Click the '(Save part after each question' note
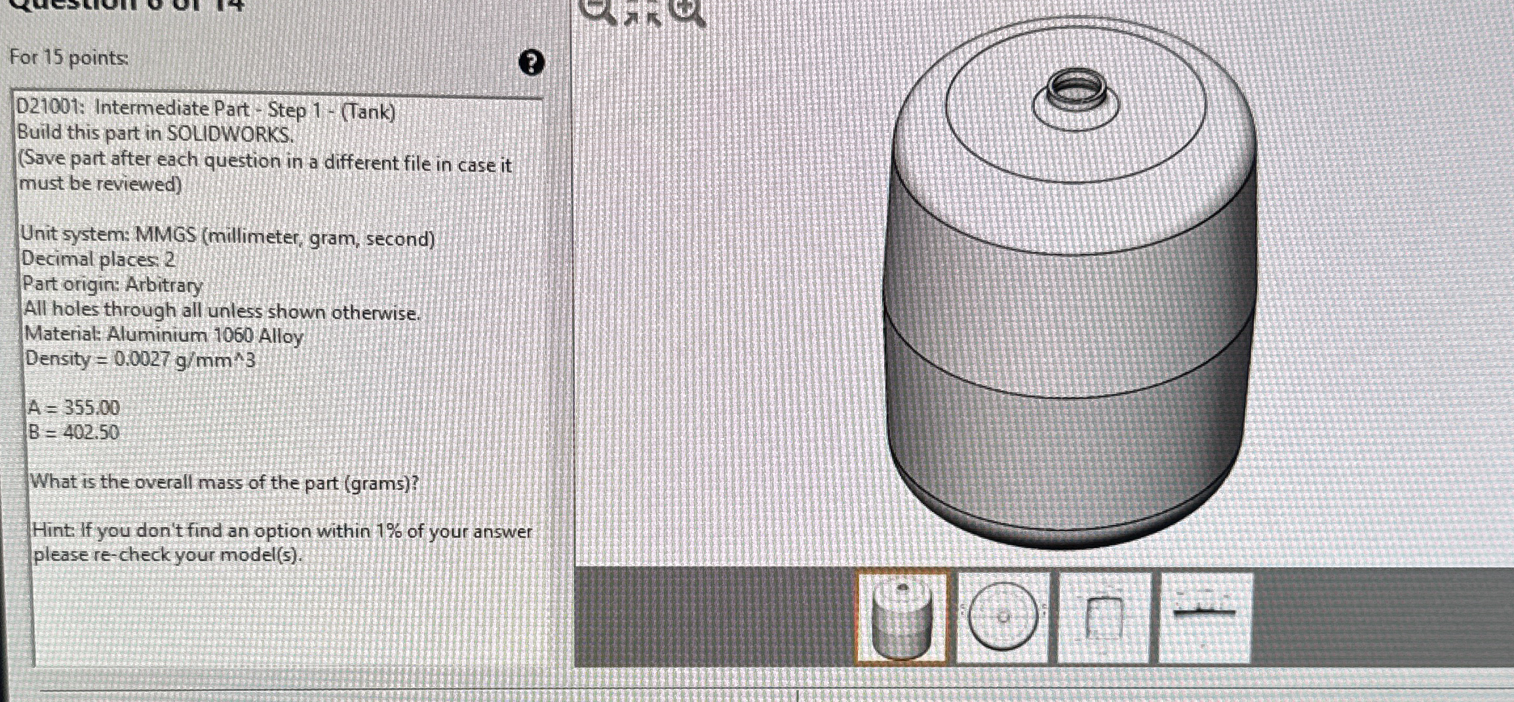This screenshot has width=1514, height=702. pos(265,172)
